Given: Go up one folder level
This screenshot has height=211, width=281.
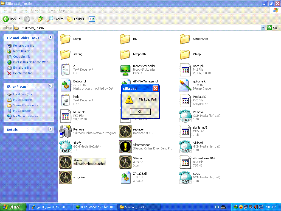Looking at the screenshot, I should (x=40, y=19).
